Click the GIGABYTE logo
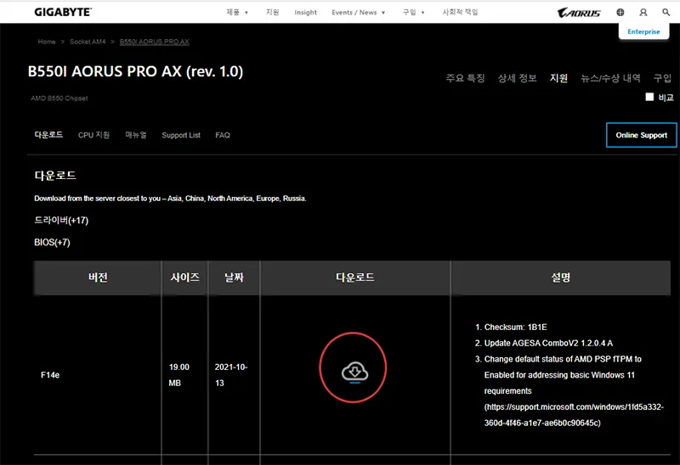Image resolution: width=680 pixels, height=465 pixels. [x=63, y=12]
